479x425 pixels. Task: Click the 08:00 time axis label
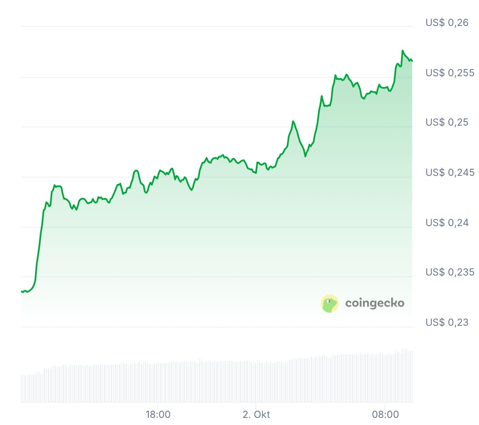point(385,415)
